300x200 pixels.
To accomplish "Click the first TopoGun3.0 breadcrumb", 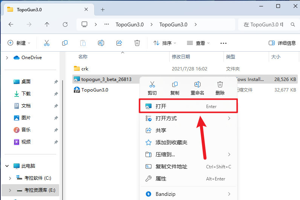I will pos(130,24).
